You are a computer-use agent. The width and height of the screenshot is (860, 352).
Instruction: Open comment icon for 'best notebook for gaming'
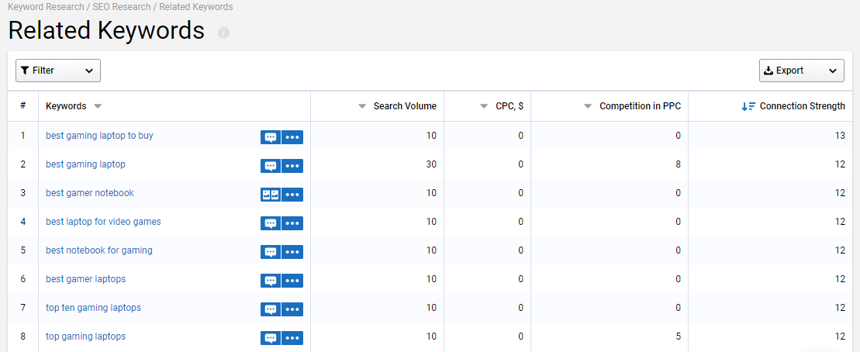coord(271,252)
